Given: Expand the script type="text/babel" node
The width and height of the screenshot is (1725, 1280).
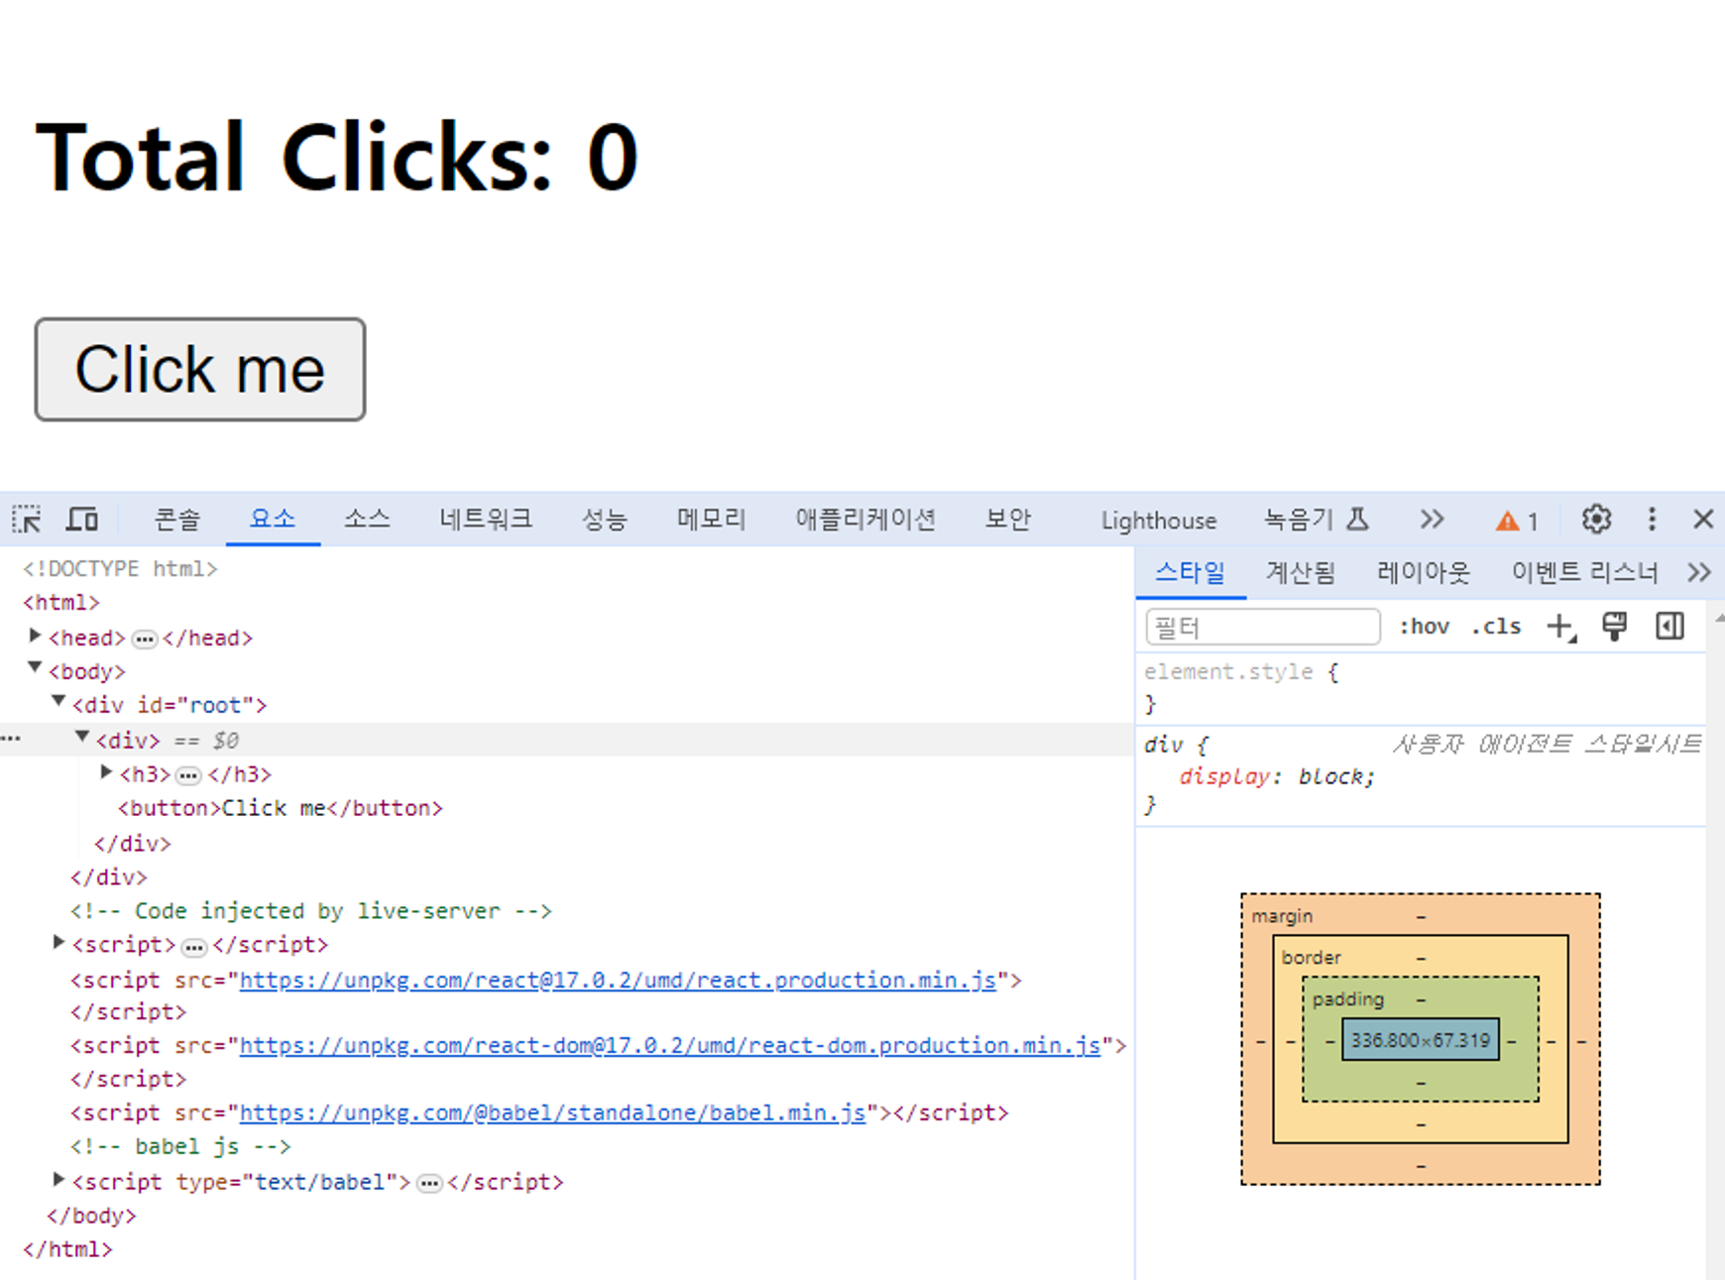Looking at the screenshot, I should click(58, 1179).
